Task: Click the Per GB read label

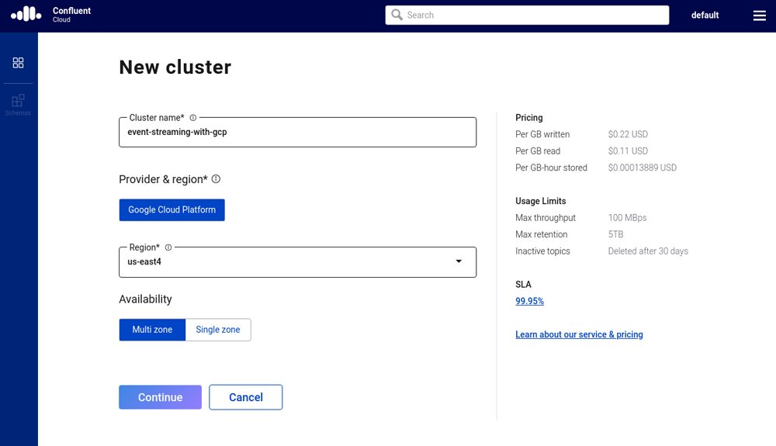Action: (x=538, y=151)
